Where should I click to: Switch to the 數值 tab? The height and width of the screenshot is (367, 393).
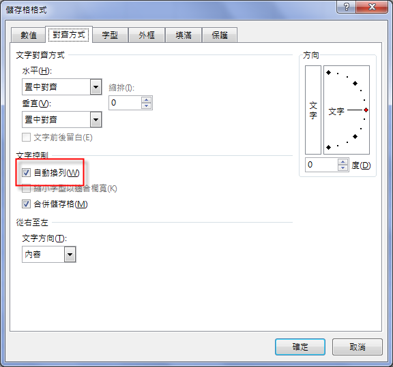[29, 35]
